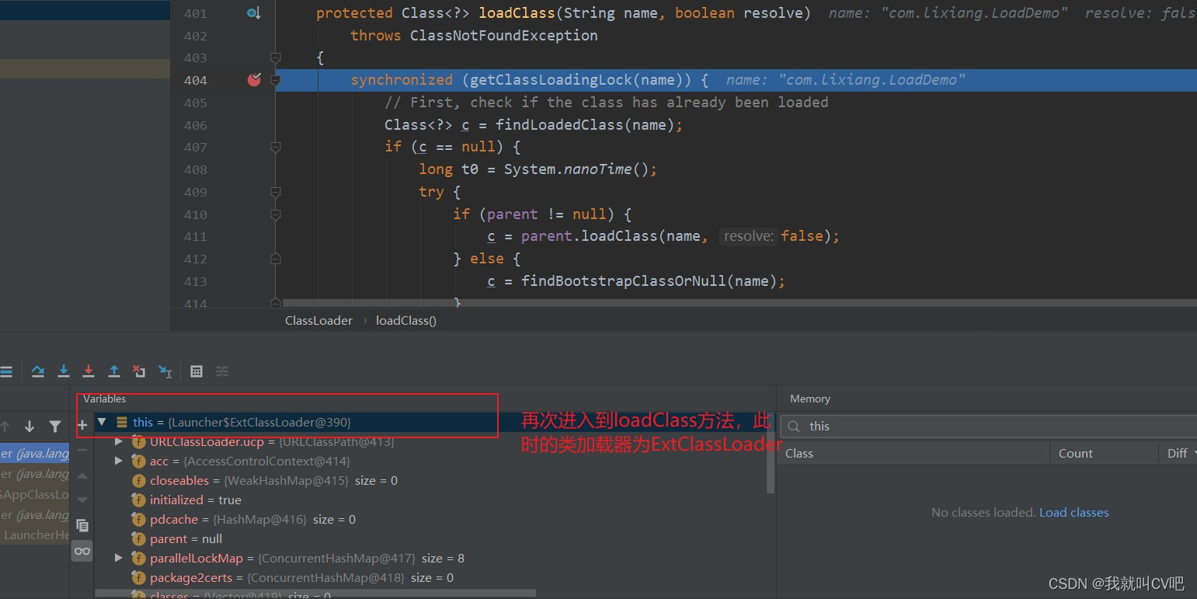Click the LauncherHe… stack frame entry
Screen dimensions: 1197x599
pos(35,535)
